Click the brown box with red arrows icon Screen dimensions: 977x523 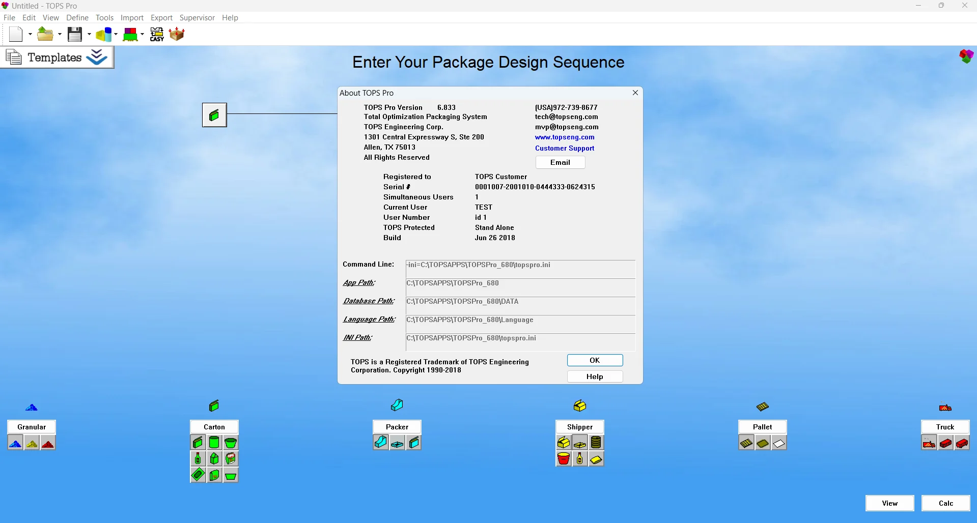[177, 34]
